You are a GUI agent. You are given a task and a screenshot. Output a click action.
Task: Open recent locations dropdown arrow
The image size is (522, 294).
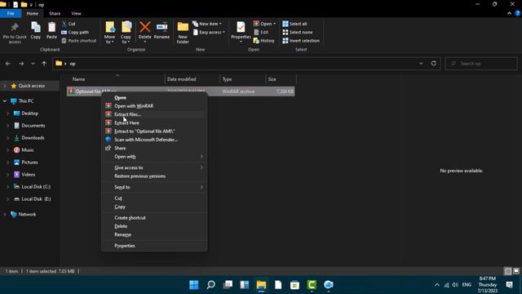33,64
